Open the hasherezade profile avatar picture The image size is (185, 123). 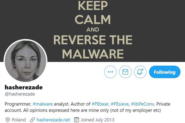point(26,61)
